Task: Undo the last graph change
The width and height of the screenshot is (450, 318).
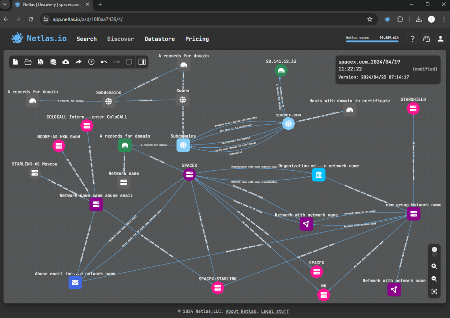Action: 104,62
